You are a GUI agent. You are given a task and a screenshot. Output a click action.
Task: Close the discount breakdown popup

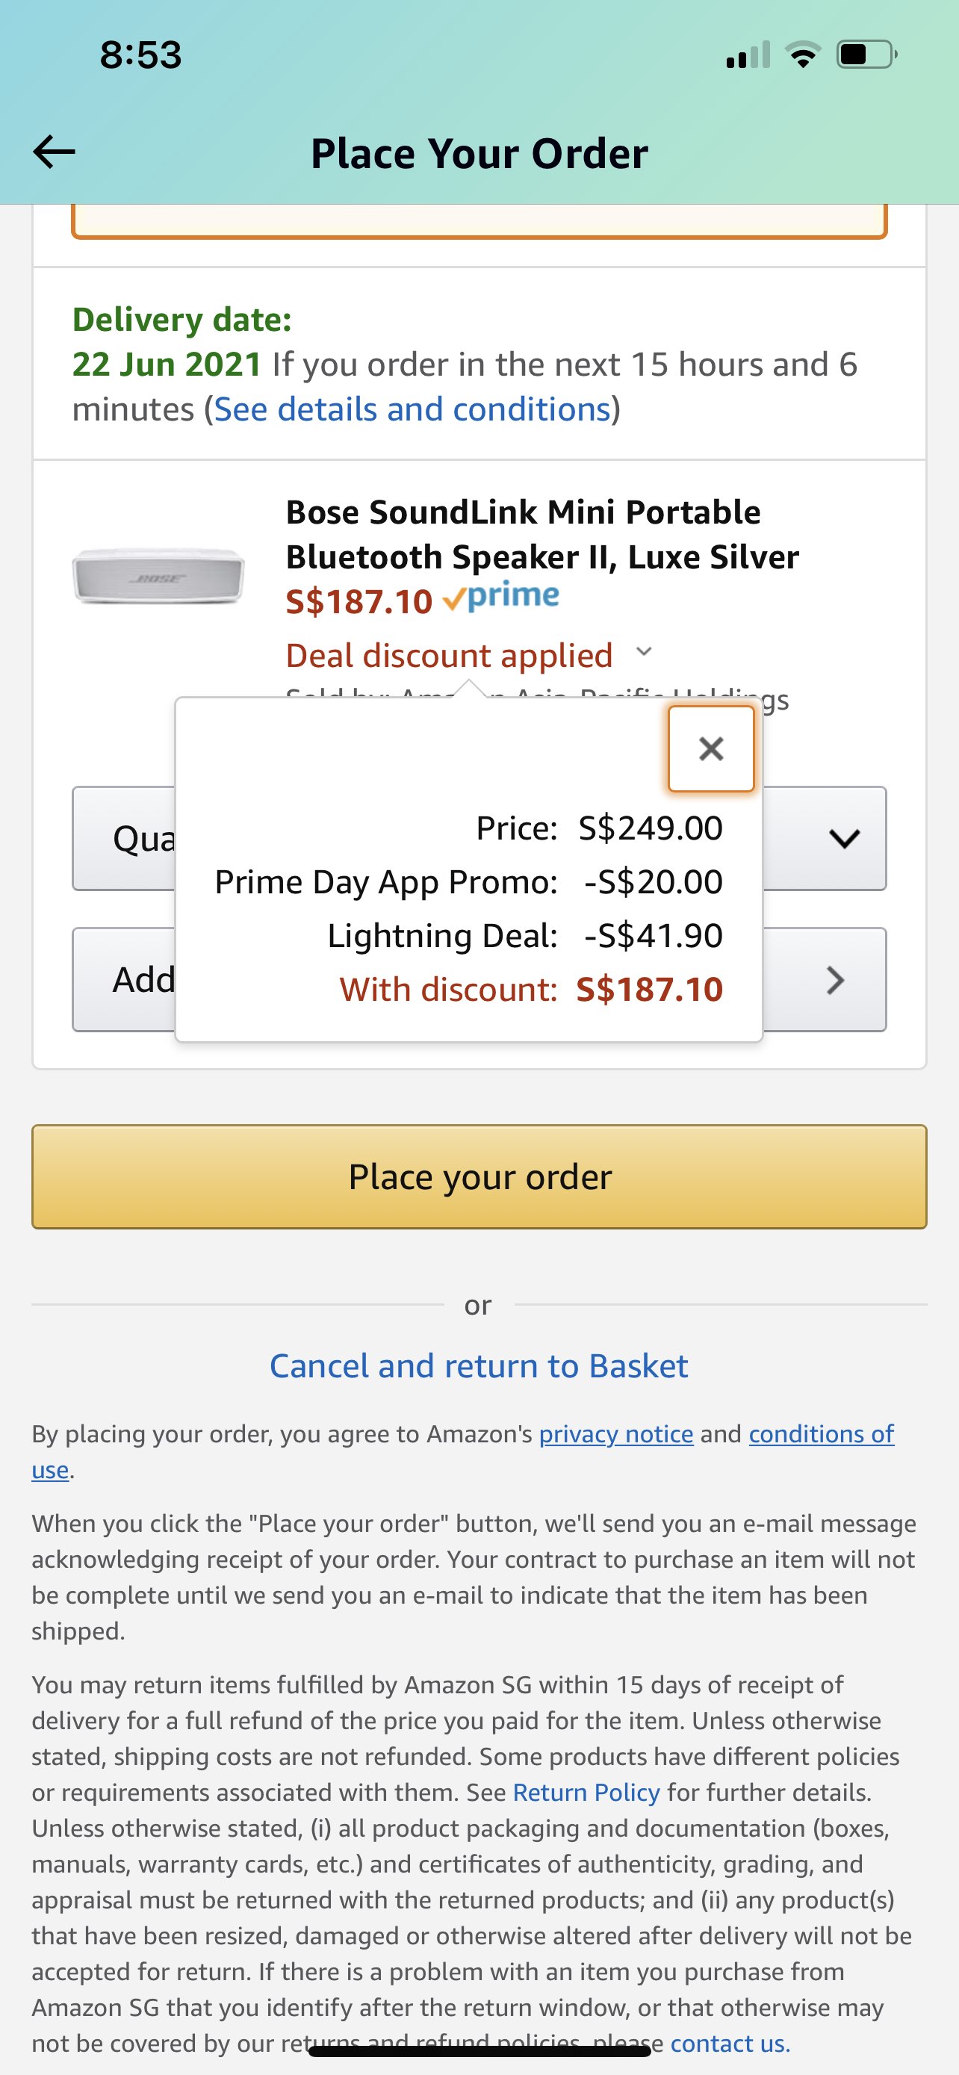(x=711, y=749)
